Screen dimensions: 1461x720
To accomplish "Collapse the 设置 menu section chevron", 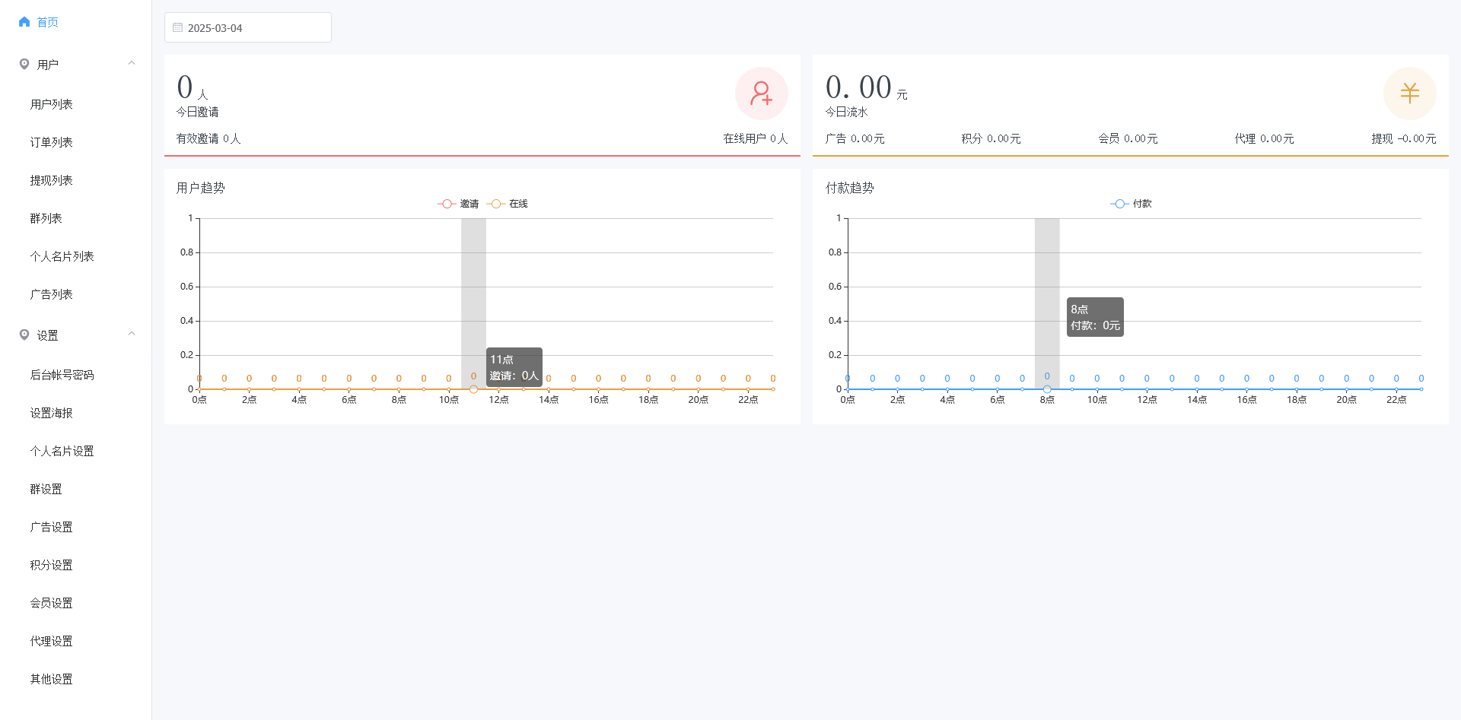I will pyautogui.click(x=132, y=335).
